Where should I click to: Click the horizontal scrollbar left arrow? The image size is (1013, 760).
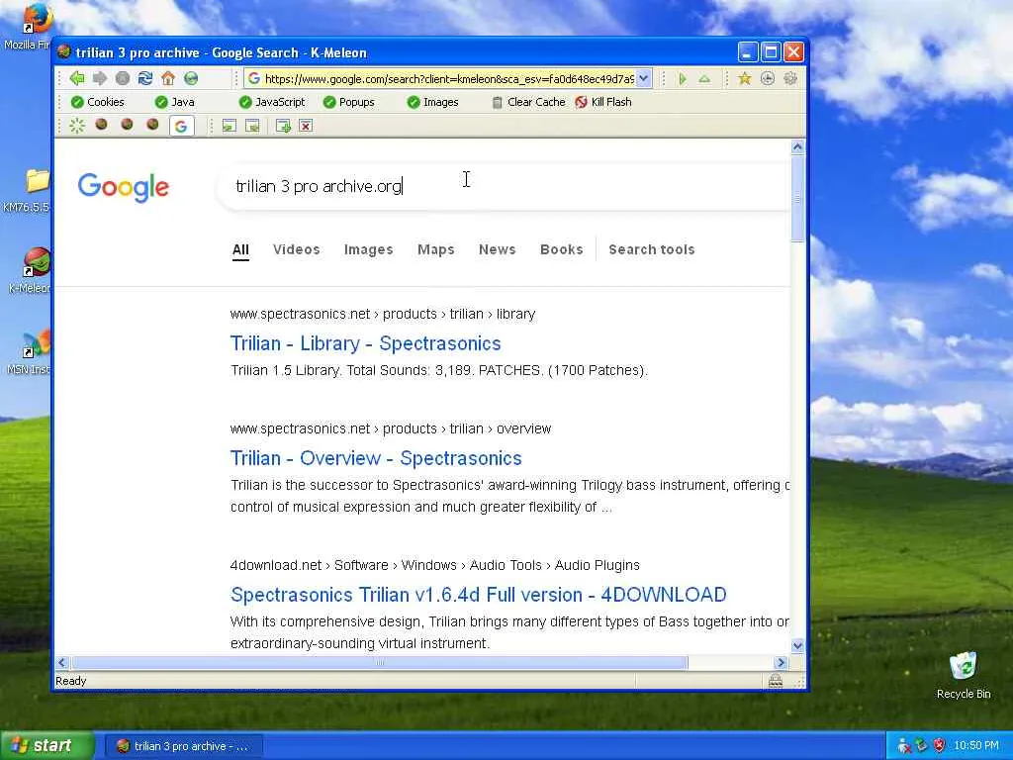(62, 662)
